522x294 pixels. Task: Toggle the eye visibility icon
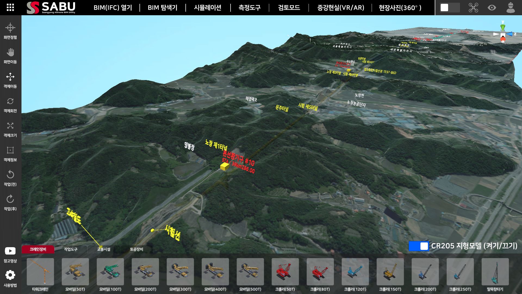click(x=492, y=8)
